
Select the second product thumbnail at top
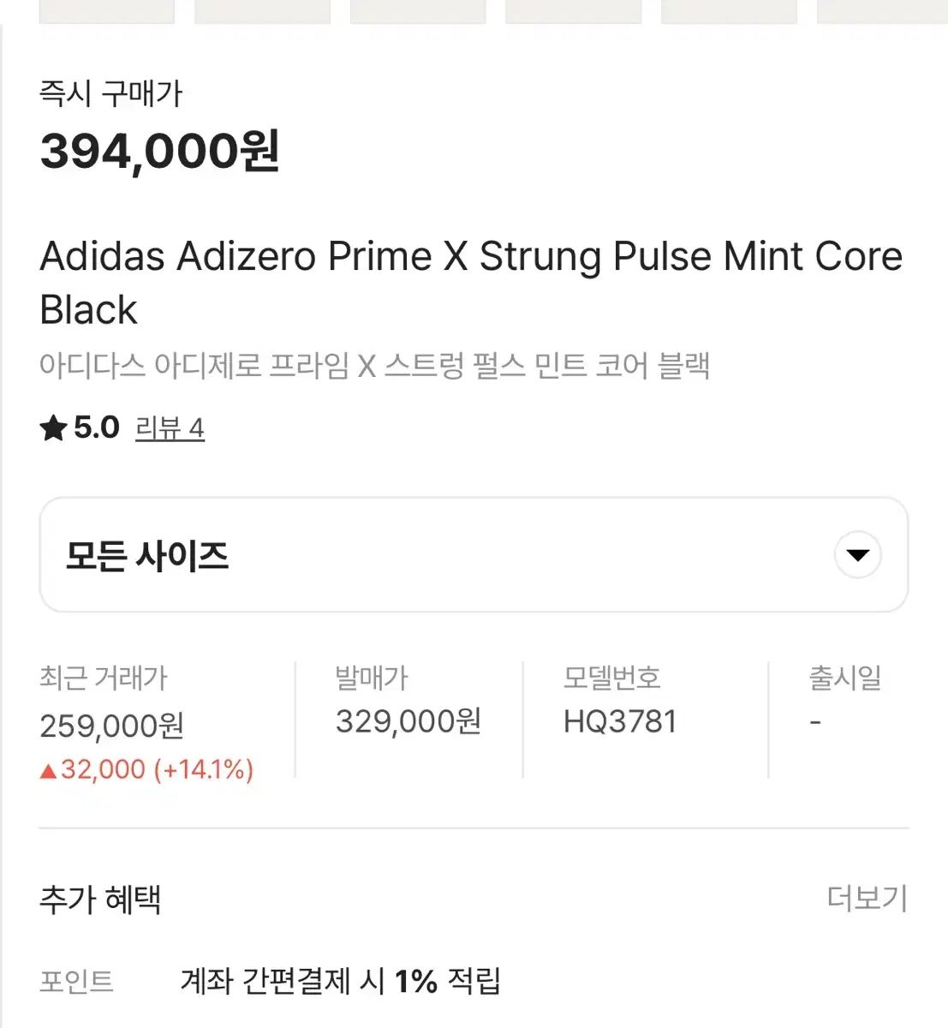[x=262, y=12]
